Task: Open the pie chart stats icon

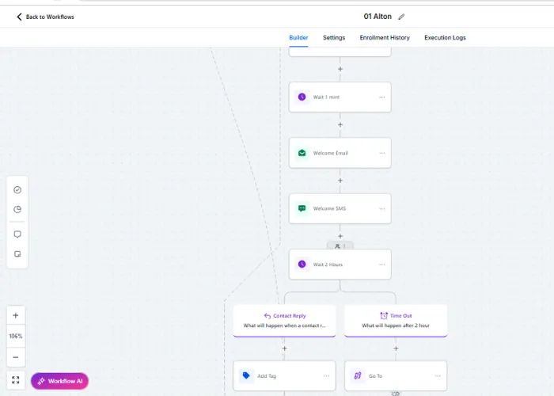Action: click(17, 209)
